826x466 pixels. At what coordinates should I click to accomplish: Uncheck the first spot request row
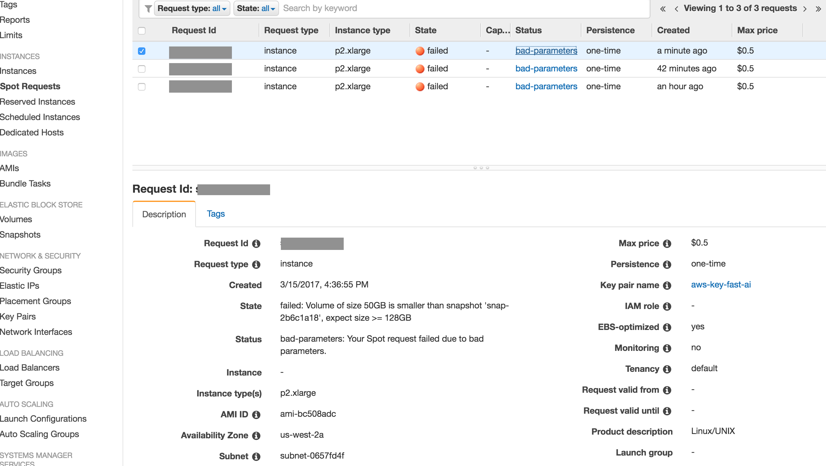pyautogui.click(x=141, y=51)
